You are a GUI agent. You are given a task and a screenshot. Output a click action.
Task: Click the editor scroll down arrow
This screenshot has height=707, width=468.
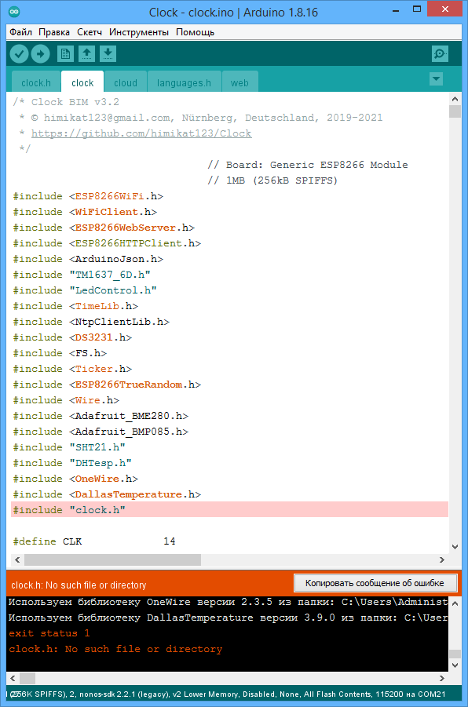click(x=455, y=547)
